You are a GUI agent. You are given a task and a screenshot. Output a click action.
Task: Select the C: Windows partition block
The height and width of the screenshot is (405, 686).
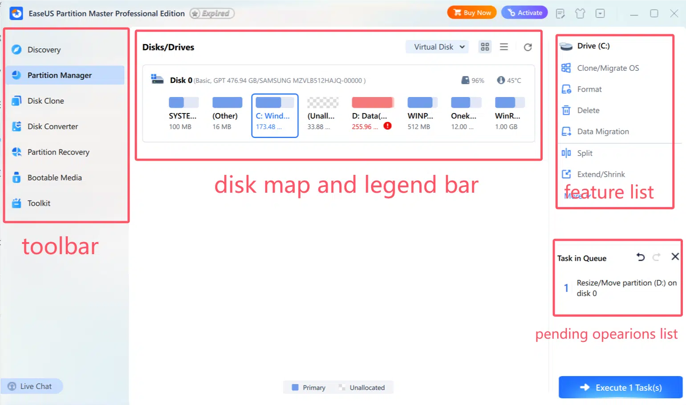(275, 115)
